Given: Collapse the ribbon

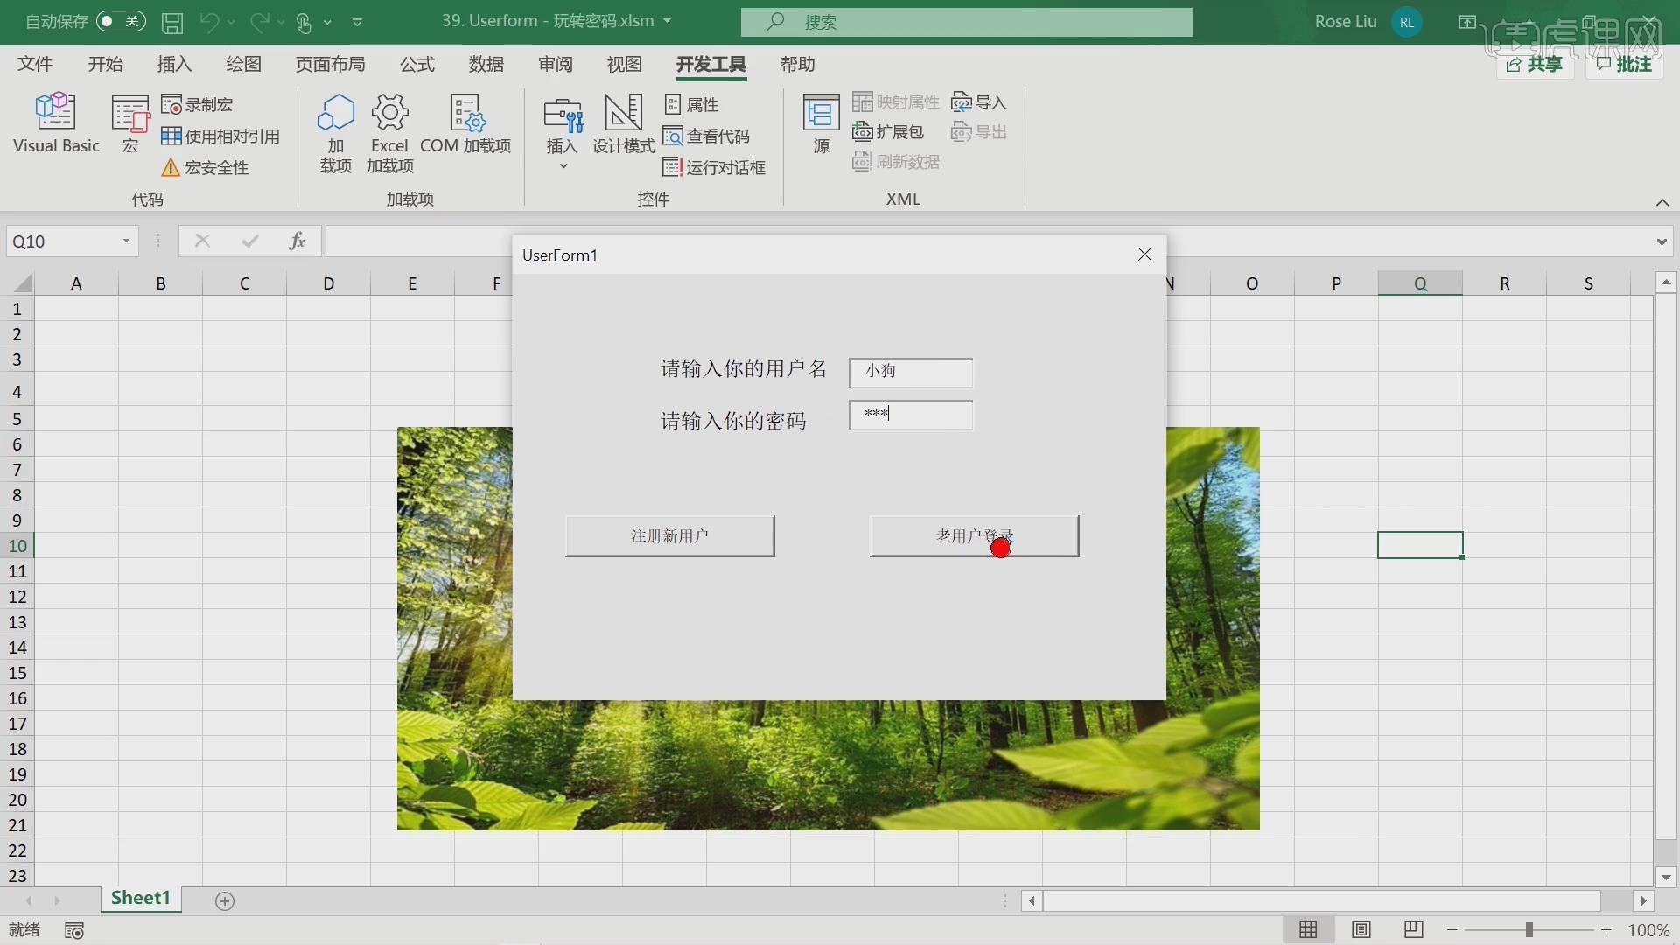Looking at the screenshot, I should [x=1662, y=202].
